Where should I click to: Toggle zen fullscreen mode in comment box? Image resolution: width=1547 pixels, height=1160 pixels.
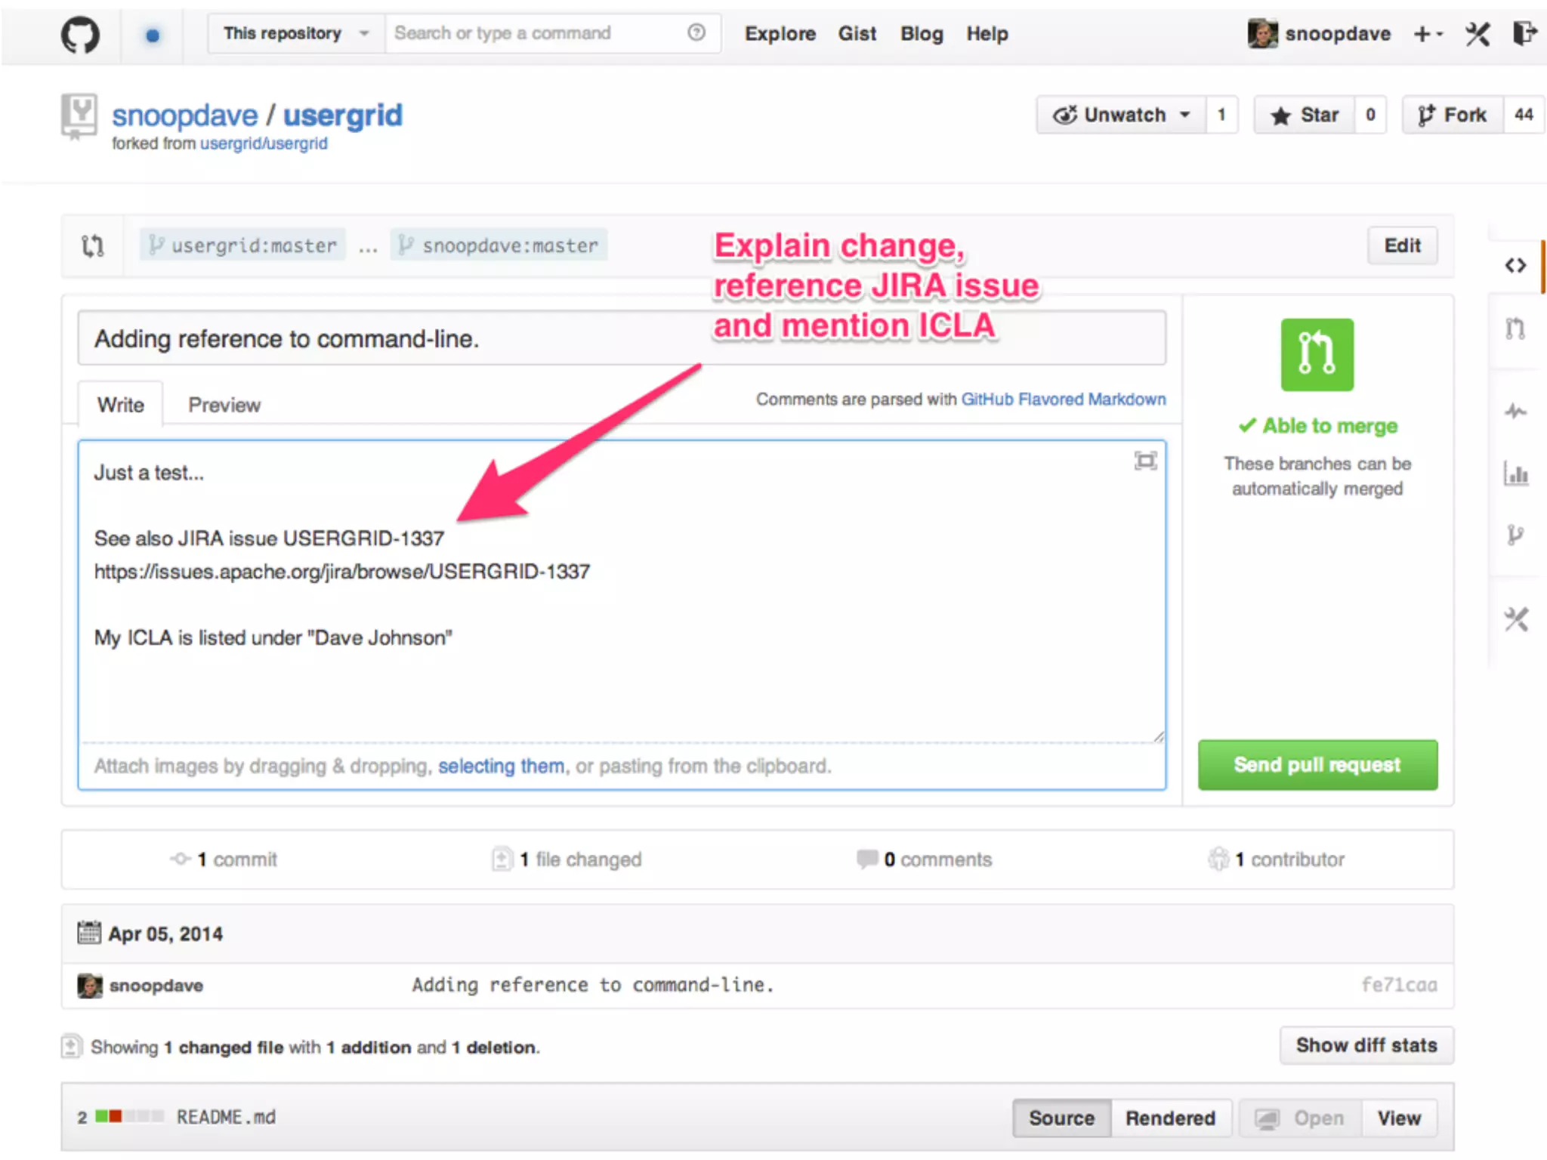click(1145, 461)
